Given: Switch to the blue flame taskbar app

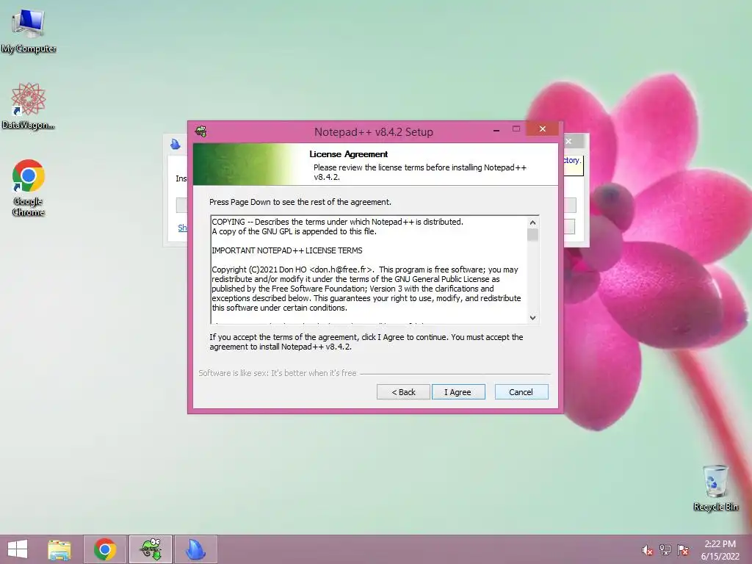Looking at the screenshot, I should (x=195, y=549).
